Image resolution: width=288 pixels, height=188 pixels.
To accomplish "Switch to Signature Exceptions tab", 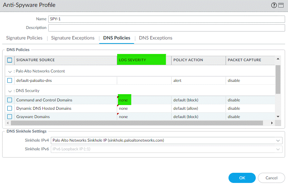I will [73, 38].
